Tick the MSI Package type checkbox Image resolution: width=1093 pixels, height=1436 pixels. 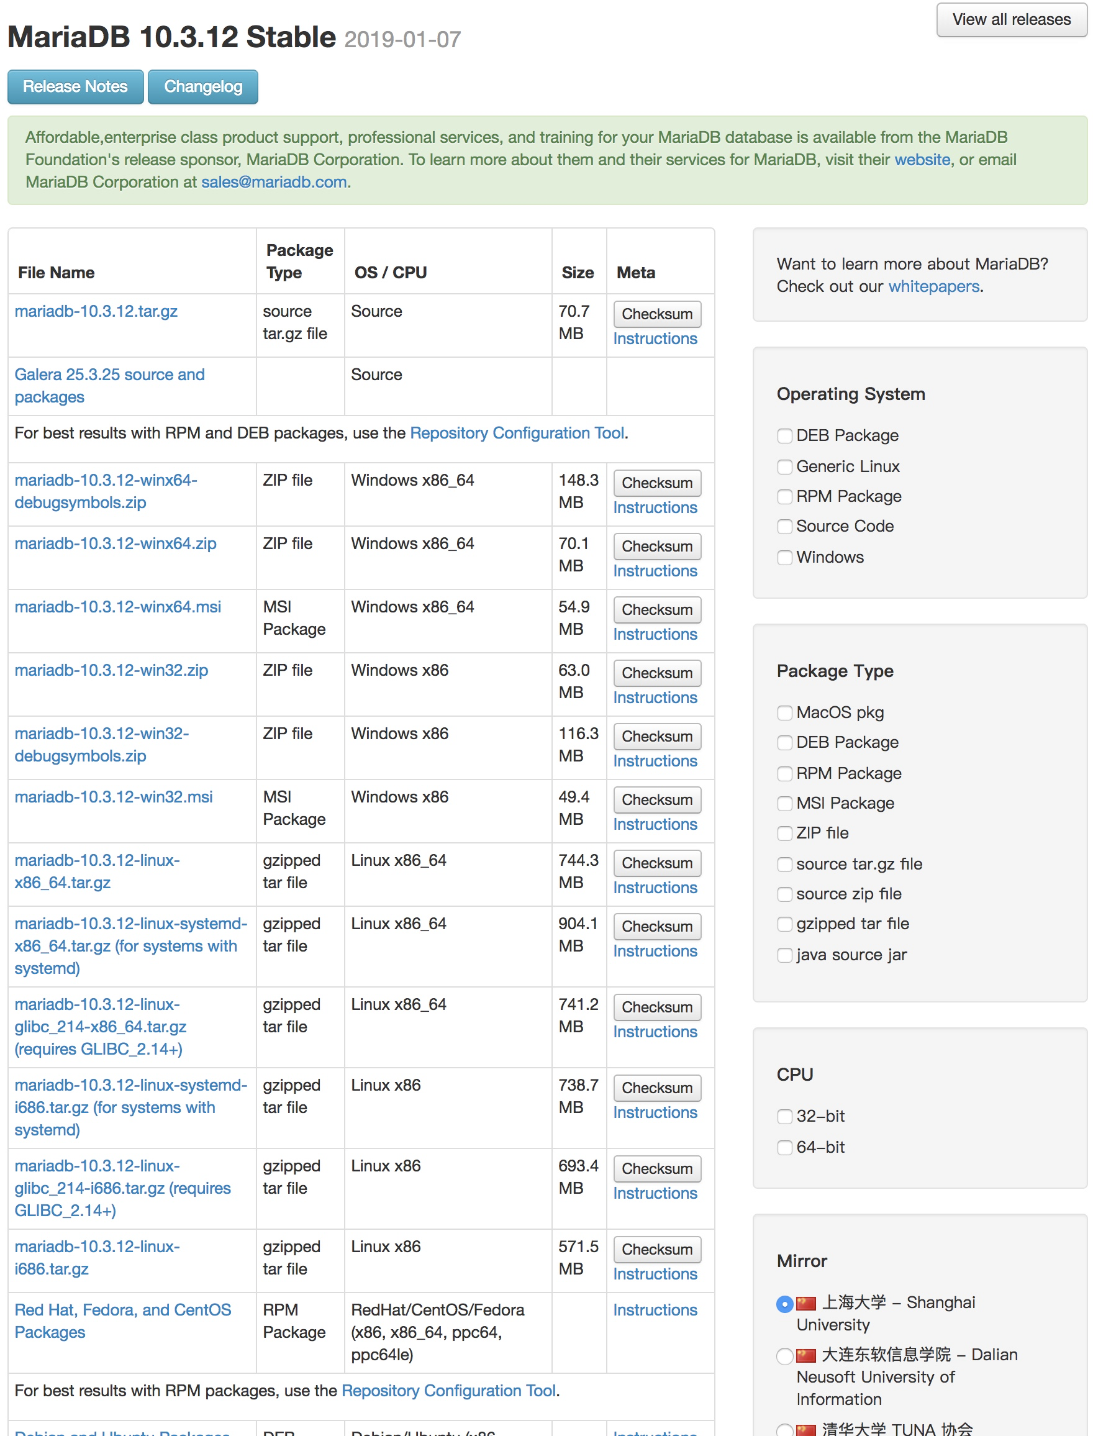784,804
